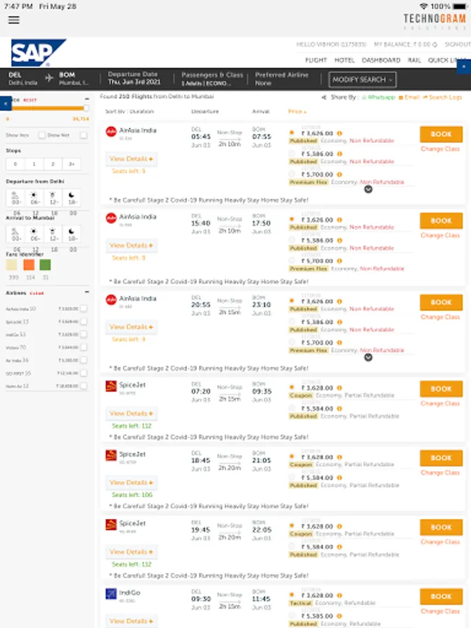Open the Rail menu
Screen dimensions: 471x628
(414, 60)
